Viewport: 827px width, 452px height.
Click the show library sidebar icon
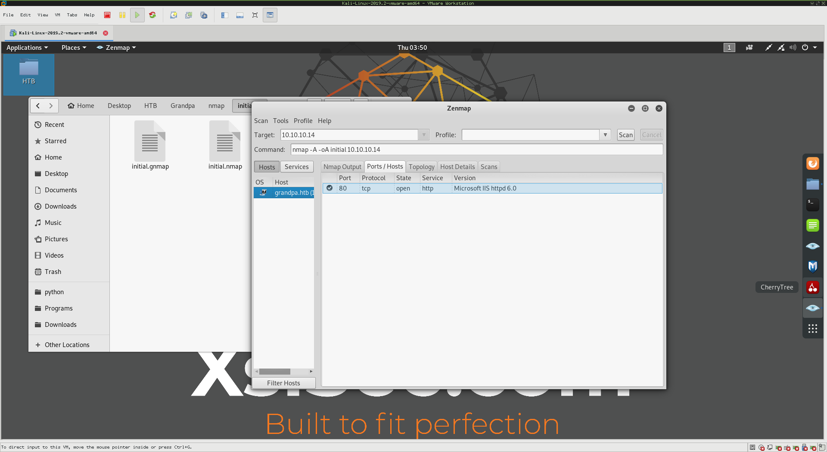click(x=225, y=15)
